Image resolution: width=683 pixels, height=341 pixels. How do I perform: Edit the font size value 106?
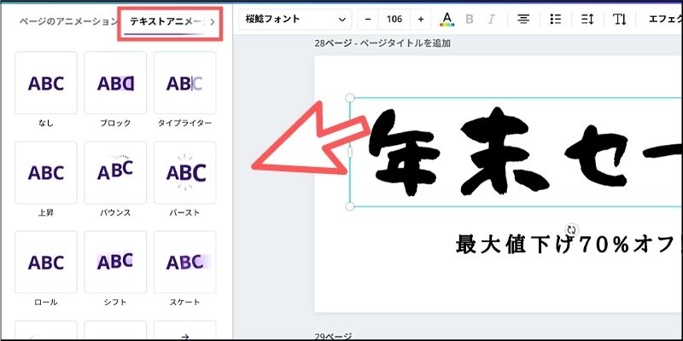pyautogui.click(x=394, y=19)
